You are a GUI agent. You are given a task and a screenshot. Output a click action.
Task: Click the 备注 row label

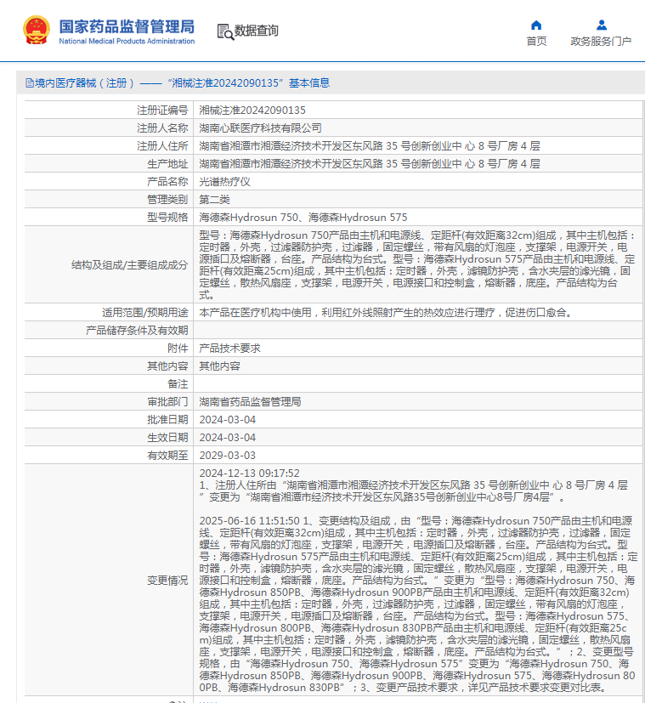pos(178,384)
